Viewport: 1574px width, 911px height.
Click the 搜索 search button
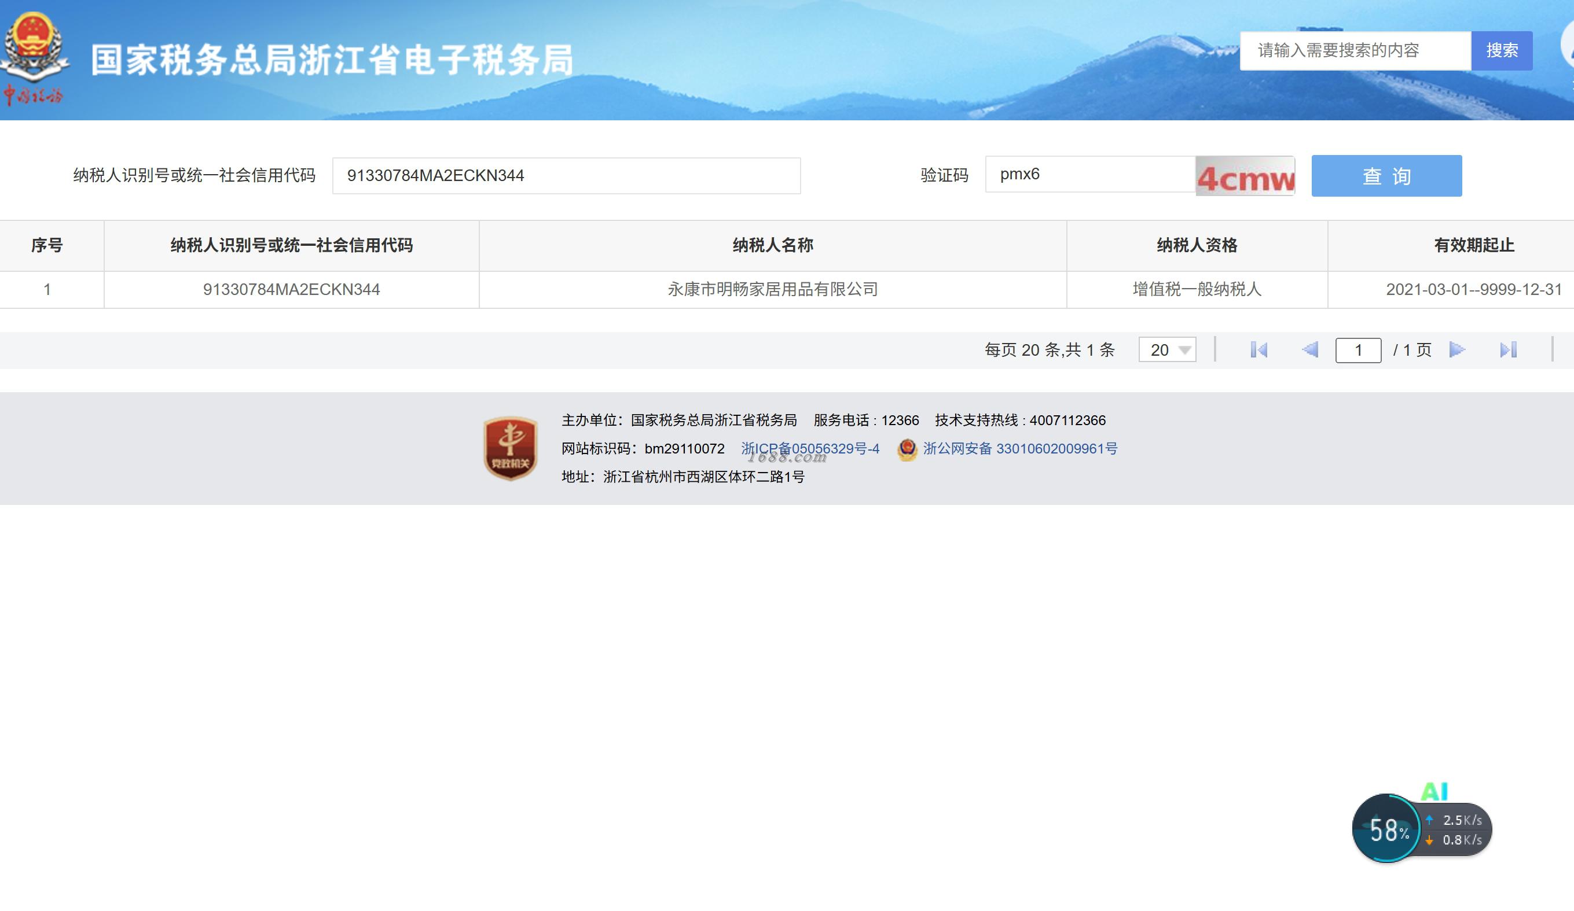(1502, 50)
